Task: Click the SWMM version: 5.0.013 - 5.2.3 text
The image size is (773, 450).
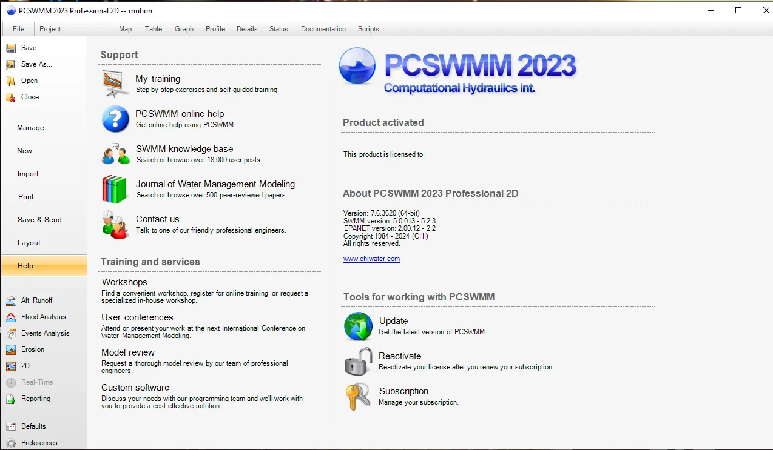Action: 390,221
